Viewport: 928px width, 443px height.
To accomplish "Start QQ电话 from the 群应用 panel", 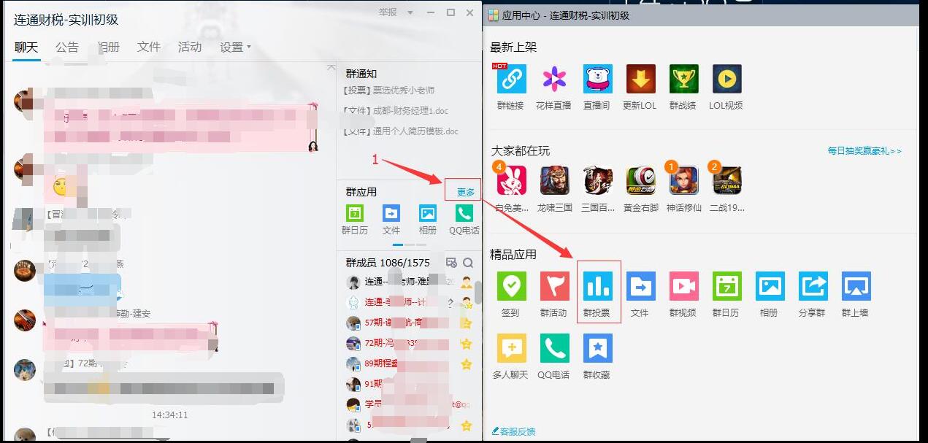I will pos(464,213).
